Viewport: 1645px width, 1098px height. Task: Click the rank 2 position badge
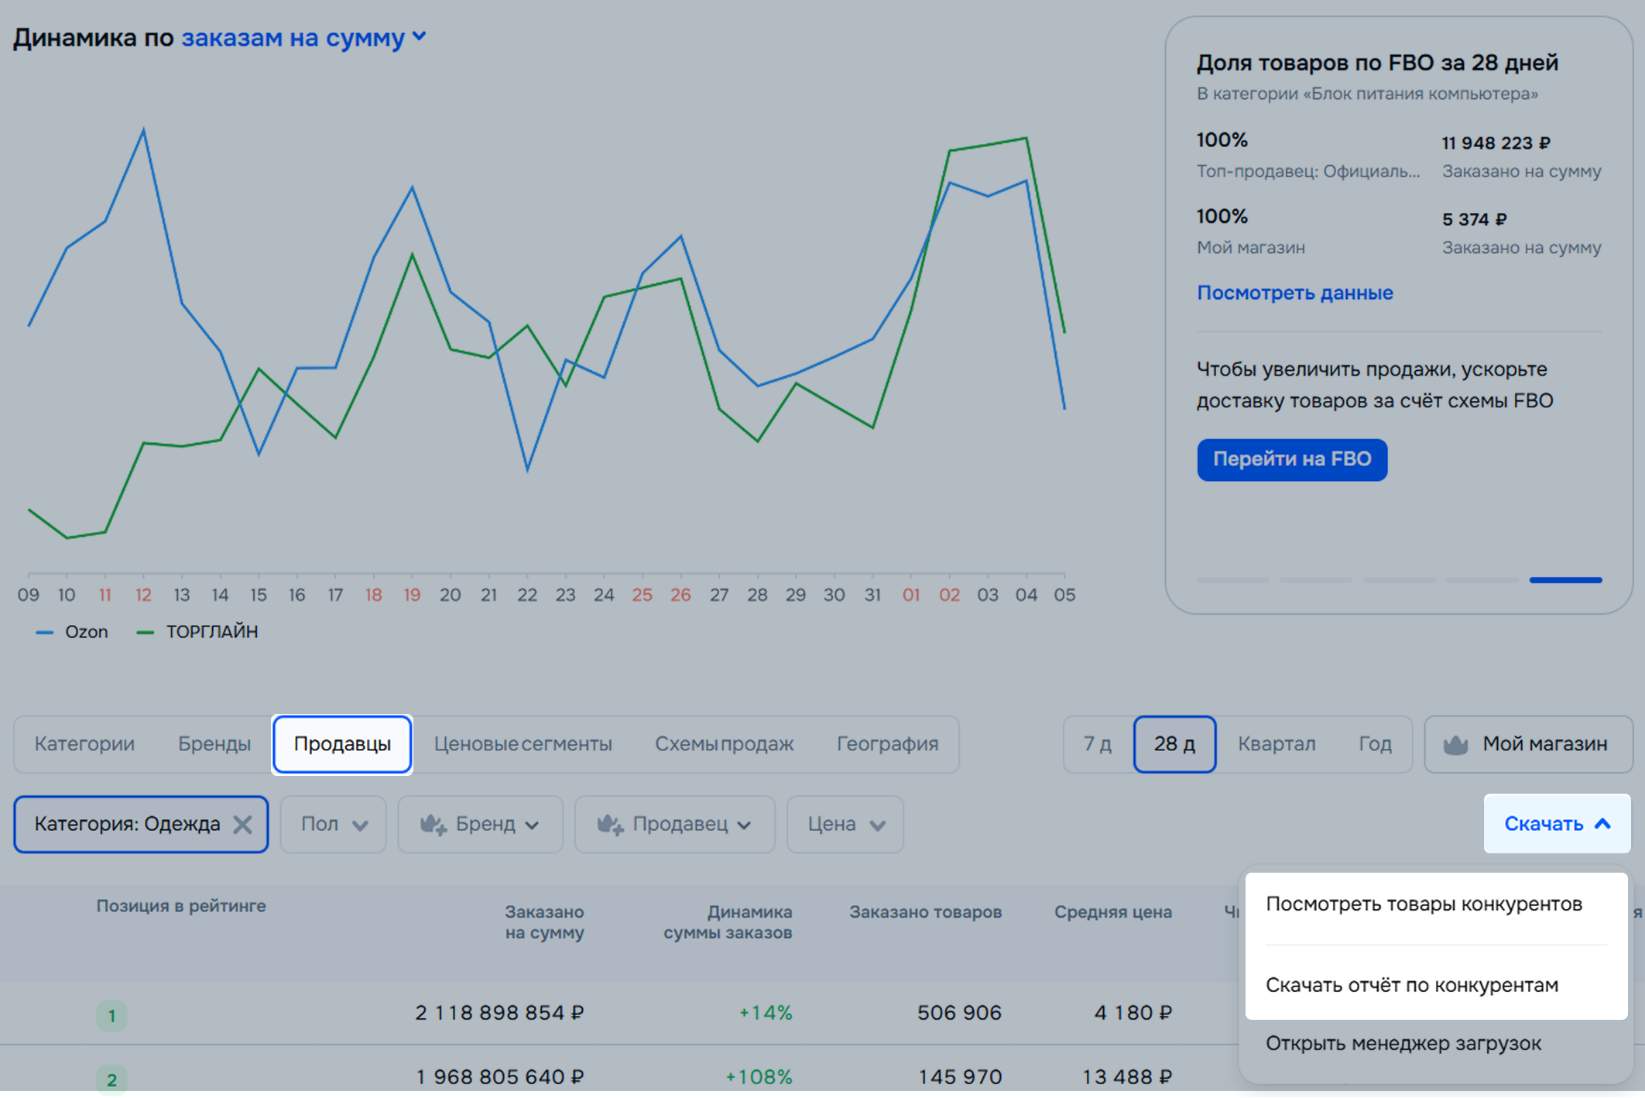pos(111,1079)
